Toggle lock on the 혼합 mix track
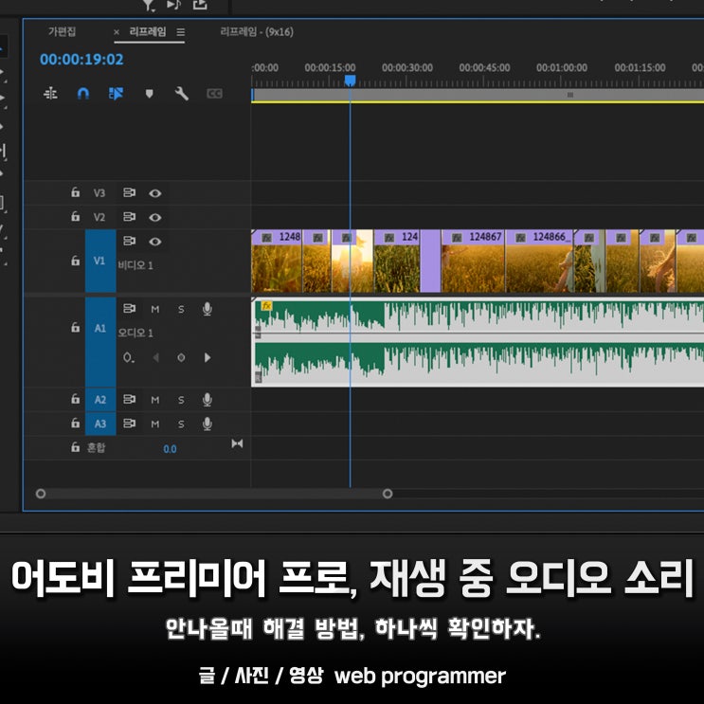The height and width of the screenshot is (704, 704). pyautogui.click(x=75, y=447)
